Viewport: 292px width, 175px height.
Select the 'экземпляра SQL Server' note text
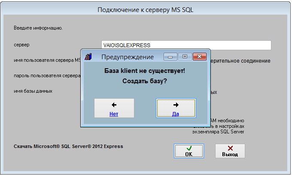[218, 132]
